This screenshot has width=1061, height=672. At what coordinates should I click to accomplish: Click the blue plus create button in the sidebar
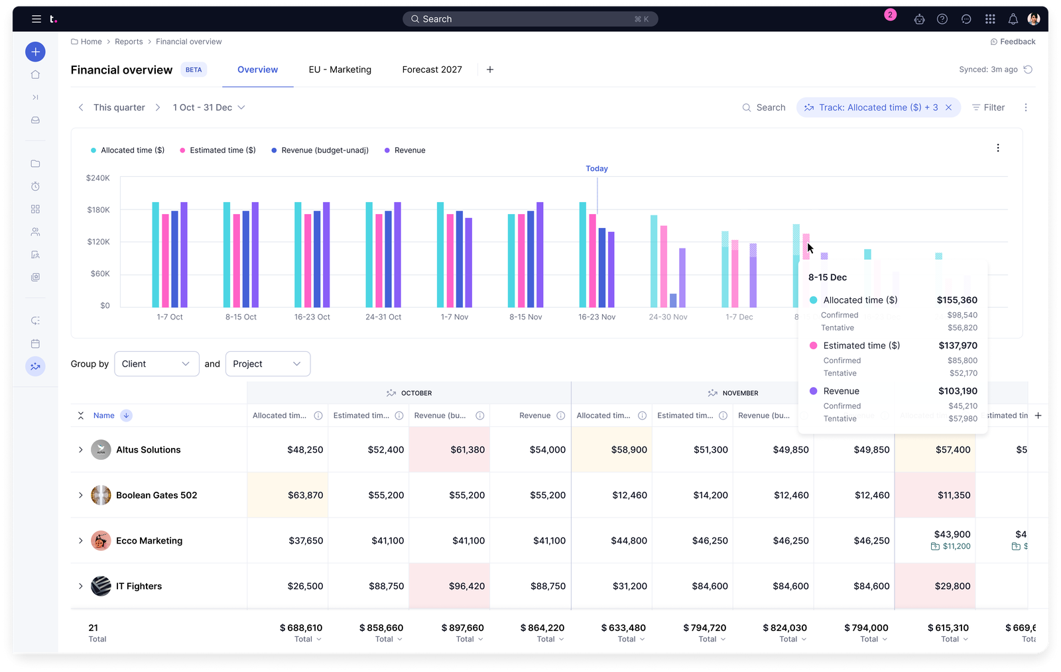click(35, 52)
